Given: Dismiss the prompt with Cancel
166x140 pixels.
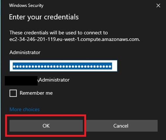Looking at the screenshot, I should pyautogui.click(x=121, y=126).
